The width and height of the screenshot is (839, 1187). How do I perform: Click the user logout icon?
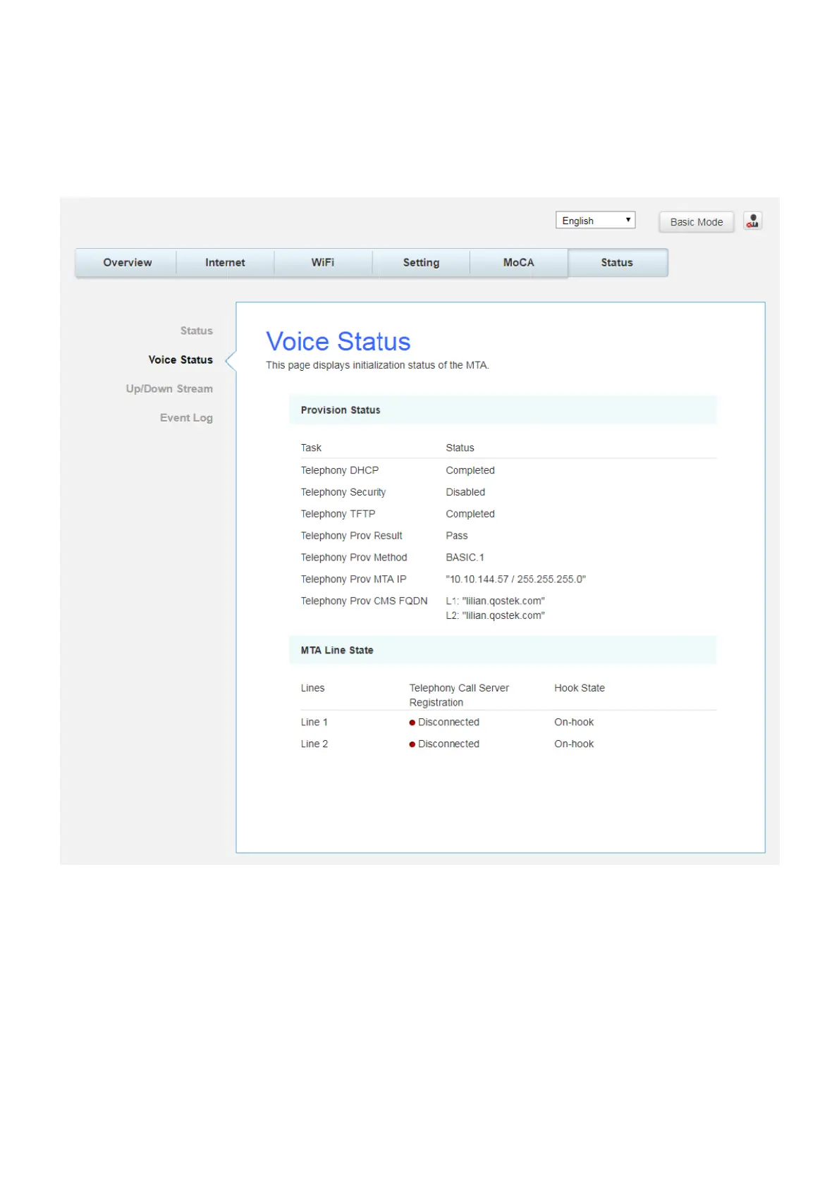pos(752,221)
